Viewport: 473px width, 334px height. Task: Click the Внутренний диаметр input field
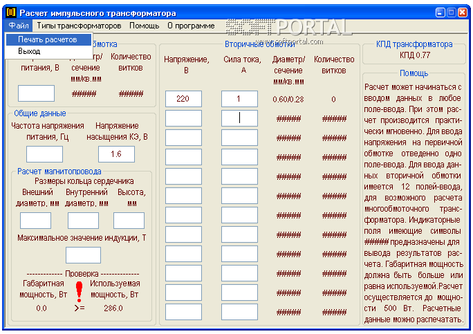pos(83,221)
